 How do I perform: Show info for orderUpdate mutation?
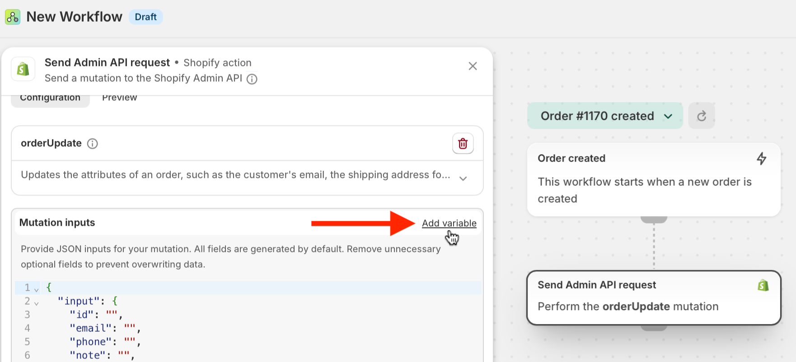point(93,144)
